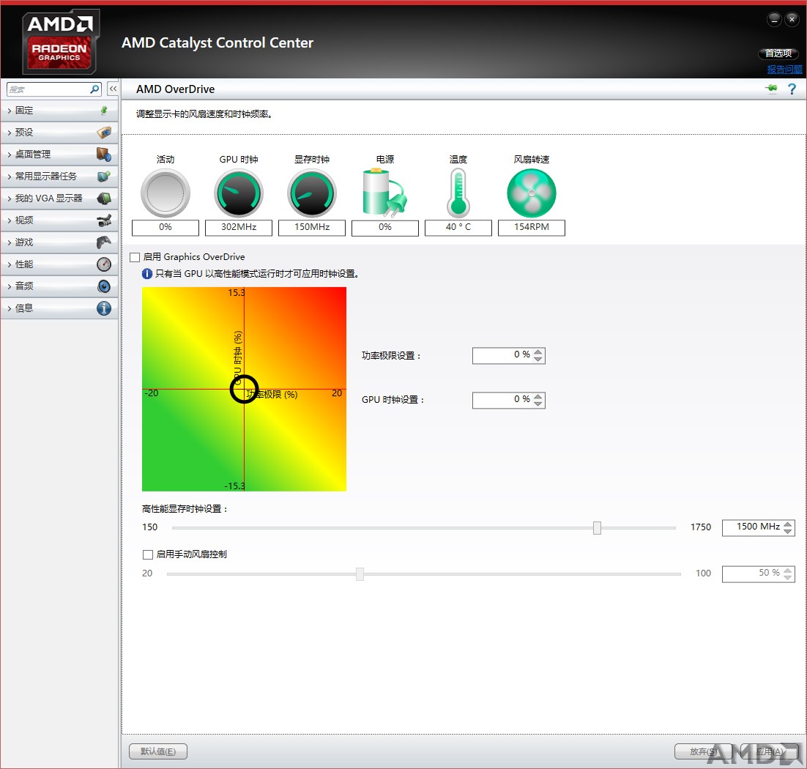Viewport: 807px width, 769px height.
Task: Click the 电源 battery icon
Action: pos(385,193)
